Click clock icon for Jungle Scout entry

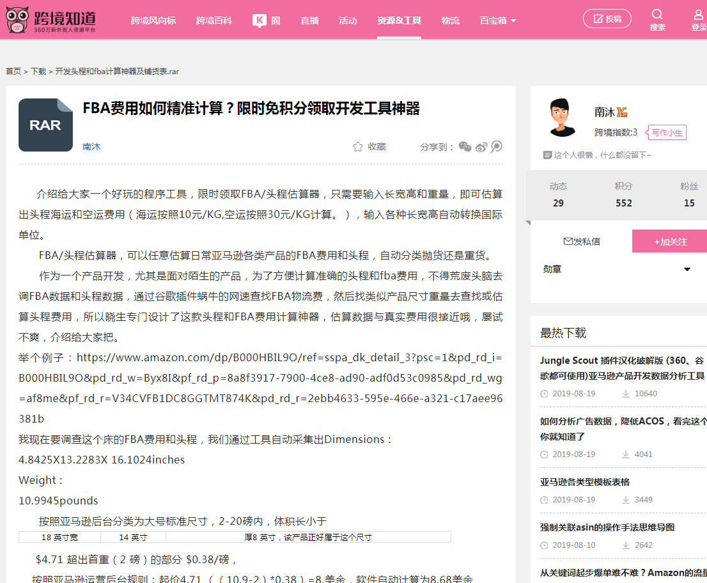pyautogui.click(x=544, y=394)
